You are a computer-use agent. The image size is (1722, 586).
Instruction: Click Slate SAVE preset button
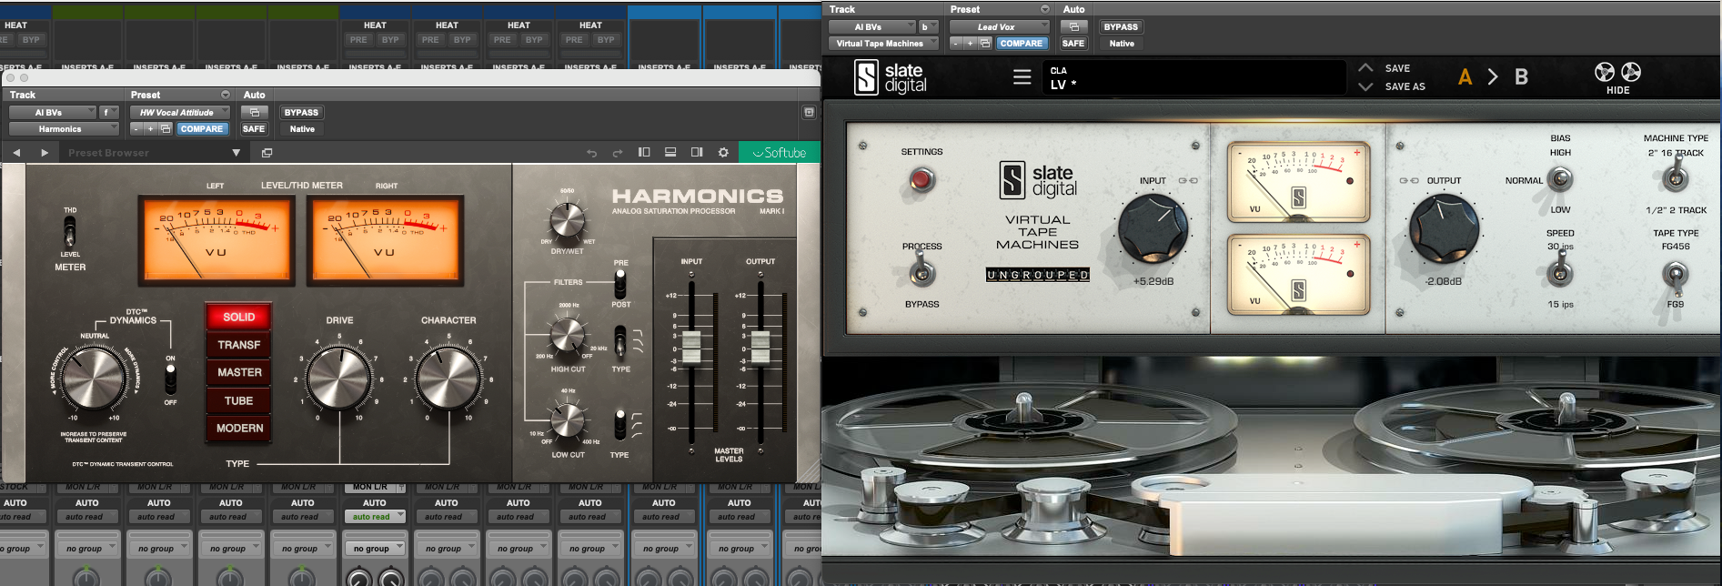pyautogui.click(x=1397, y=68)
